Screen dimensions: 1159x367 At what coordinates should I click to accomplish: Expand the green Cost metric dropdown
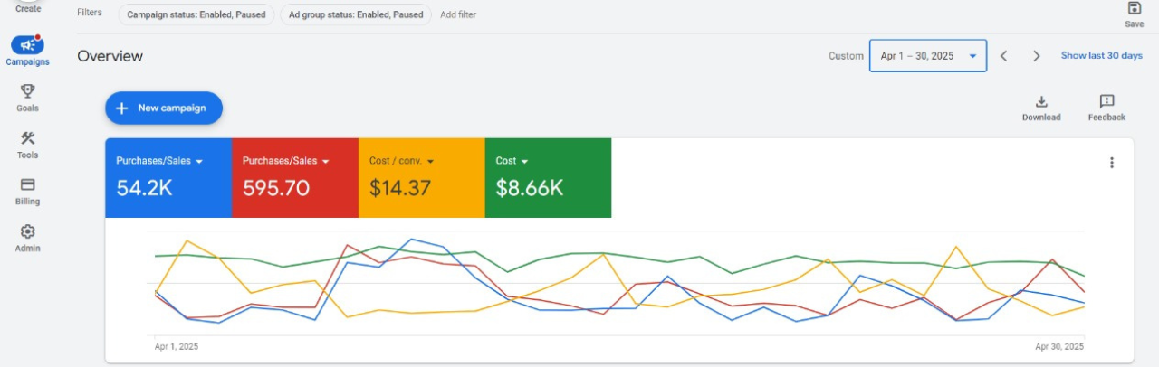(x=524, y=161)
